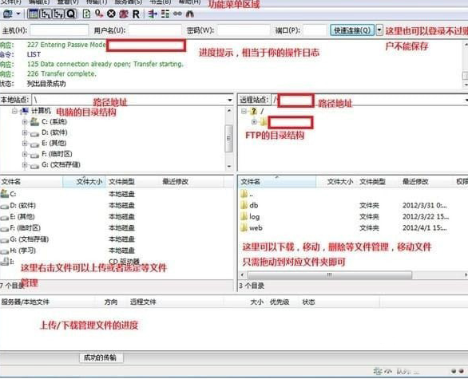Screen dimensions: 468x379
Task: Select D: (软件) drive icon in file list
Action: [5, 206]
